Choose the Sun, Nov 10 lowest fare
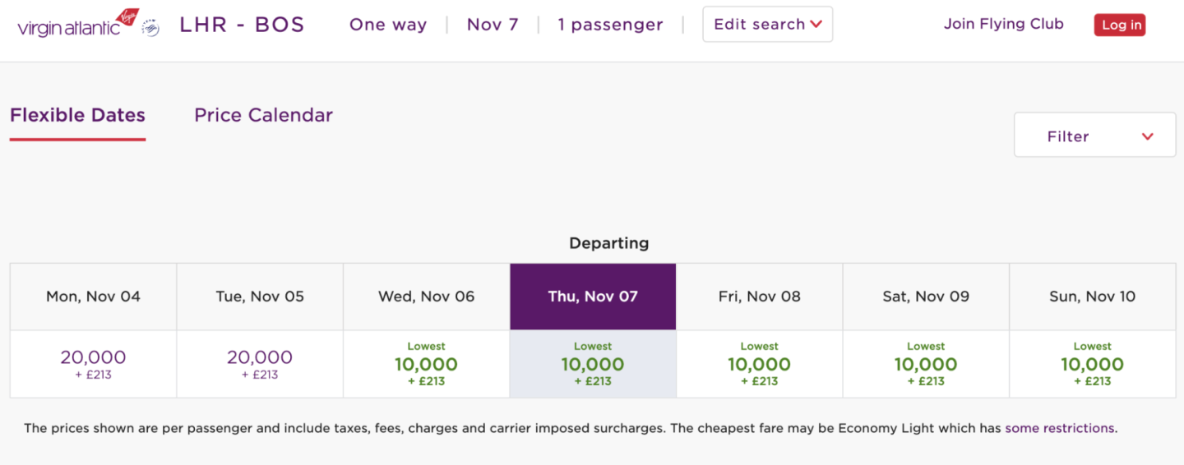The width and height of the screenshot is (1184, 465). [1092, 364]
